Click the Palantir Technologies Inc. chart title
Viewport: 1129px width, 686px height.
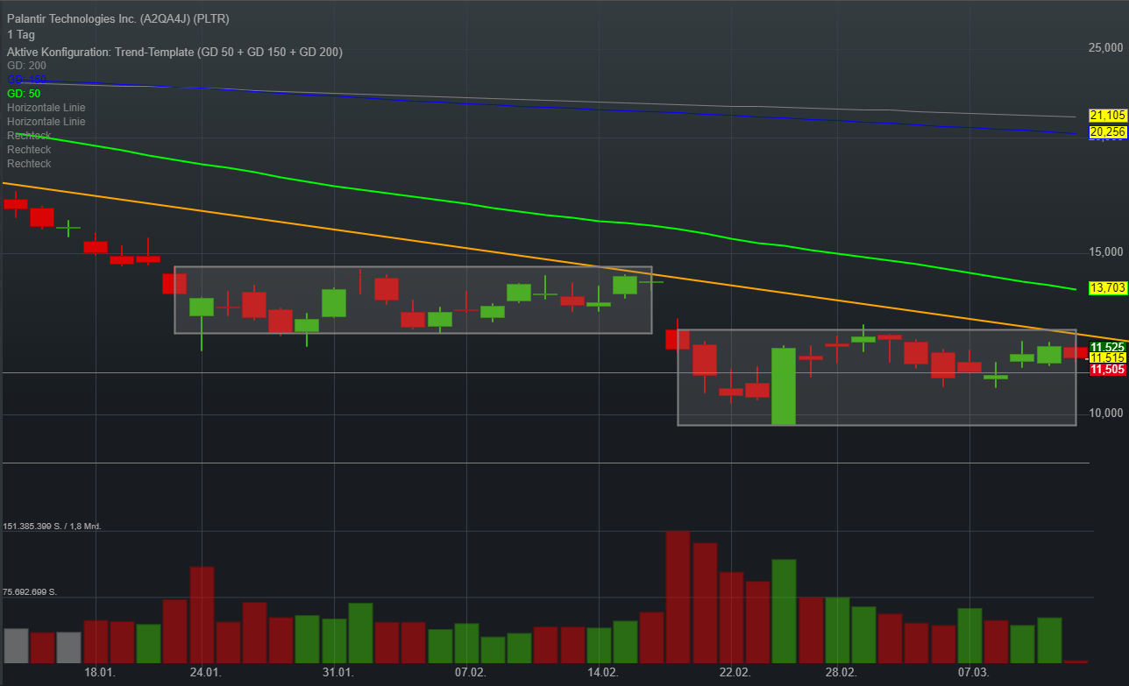point(118,19)
